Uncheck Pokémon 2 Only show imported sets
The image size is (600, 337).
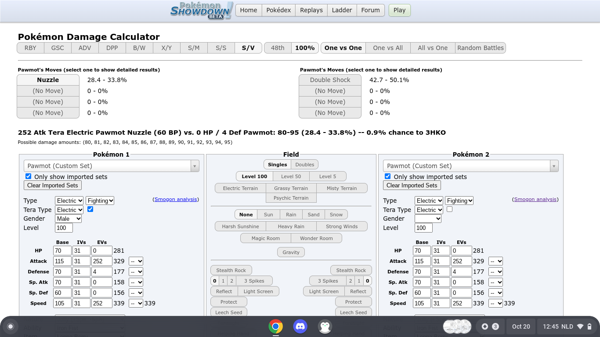point(388,176)
